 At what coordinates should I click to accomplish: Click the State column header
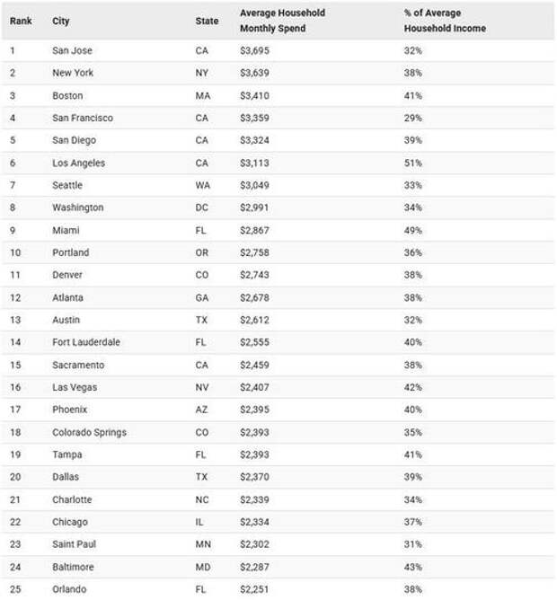(x=207, y=21)
